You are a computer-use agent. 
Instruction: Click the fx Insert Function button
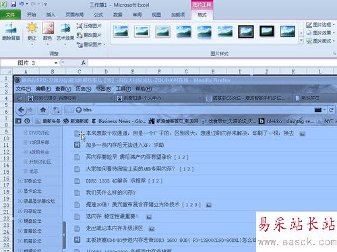click(84, 63)
